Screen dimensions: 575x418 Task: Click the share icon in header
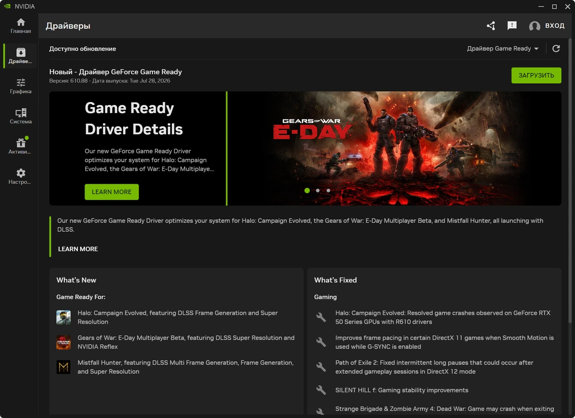491,25
